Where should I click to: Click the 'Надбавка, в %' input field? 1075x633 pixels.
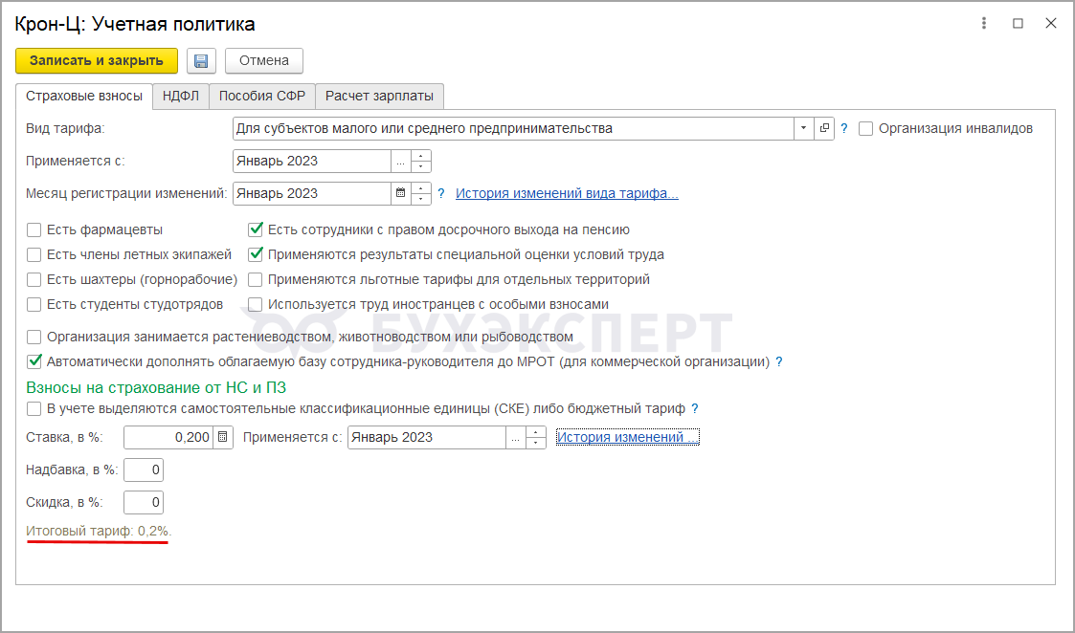tap(144, 469)
